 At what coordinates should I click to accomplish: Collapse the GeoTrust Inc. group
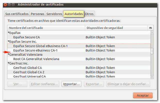click(x=9, y=63)
